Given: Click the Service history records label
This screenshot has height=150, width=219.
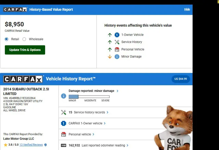Looking at the screenshot, I should tap(89, 112).
